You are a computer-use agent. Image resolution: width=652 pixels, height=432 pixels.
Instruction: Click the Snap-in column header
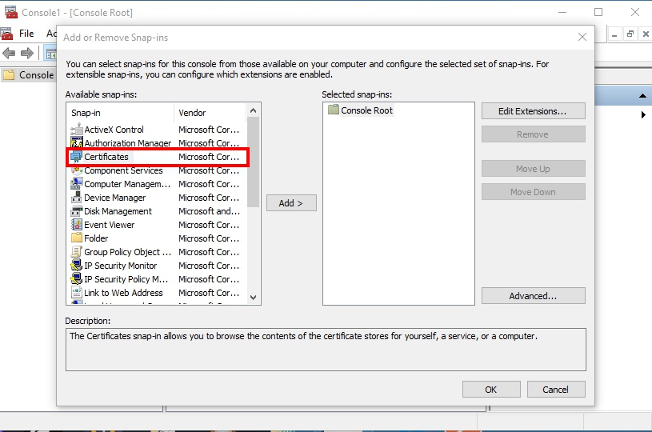pos(120,113)
